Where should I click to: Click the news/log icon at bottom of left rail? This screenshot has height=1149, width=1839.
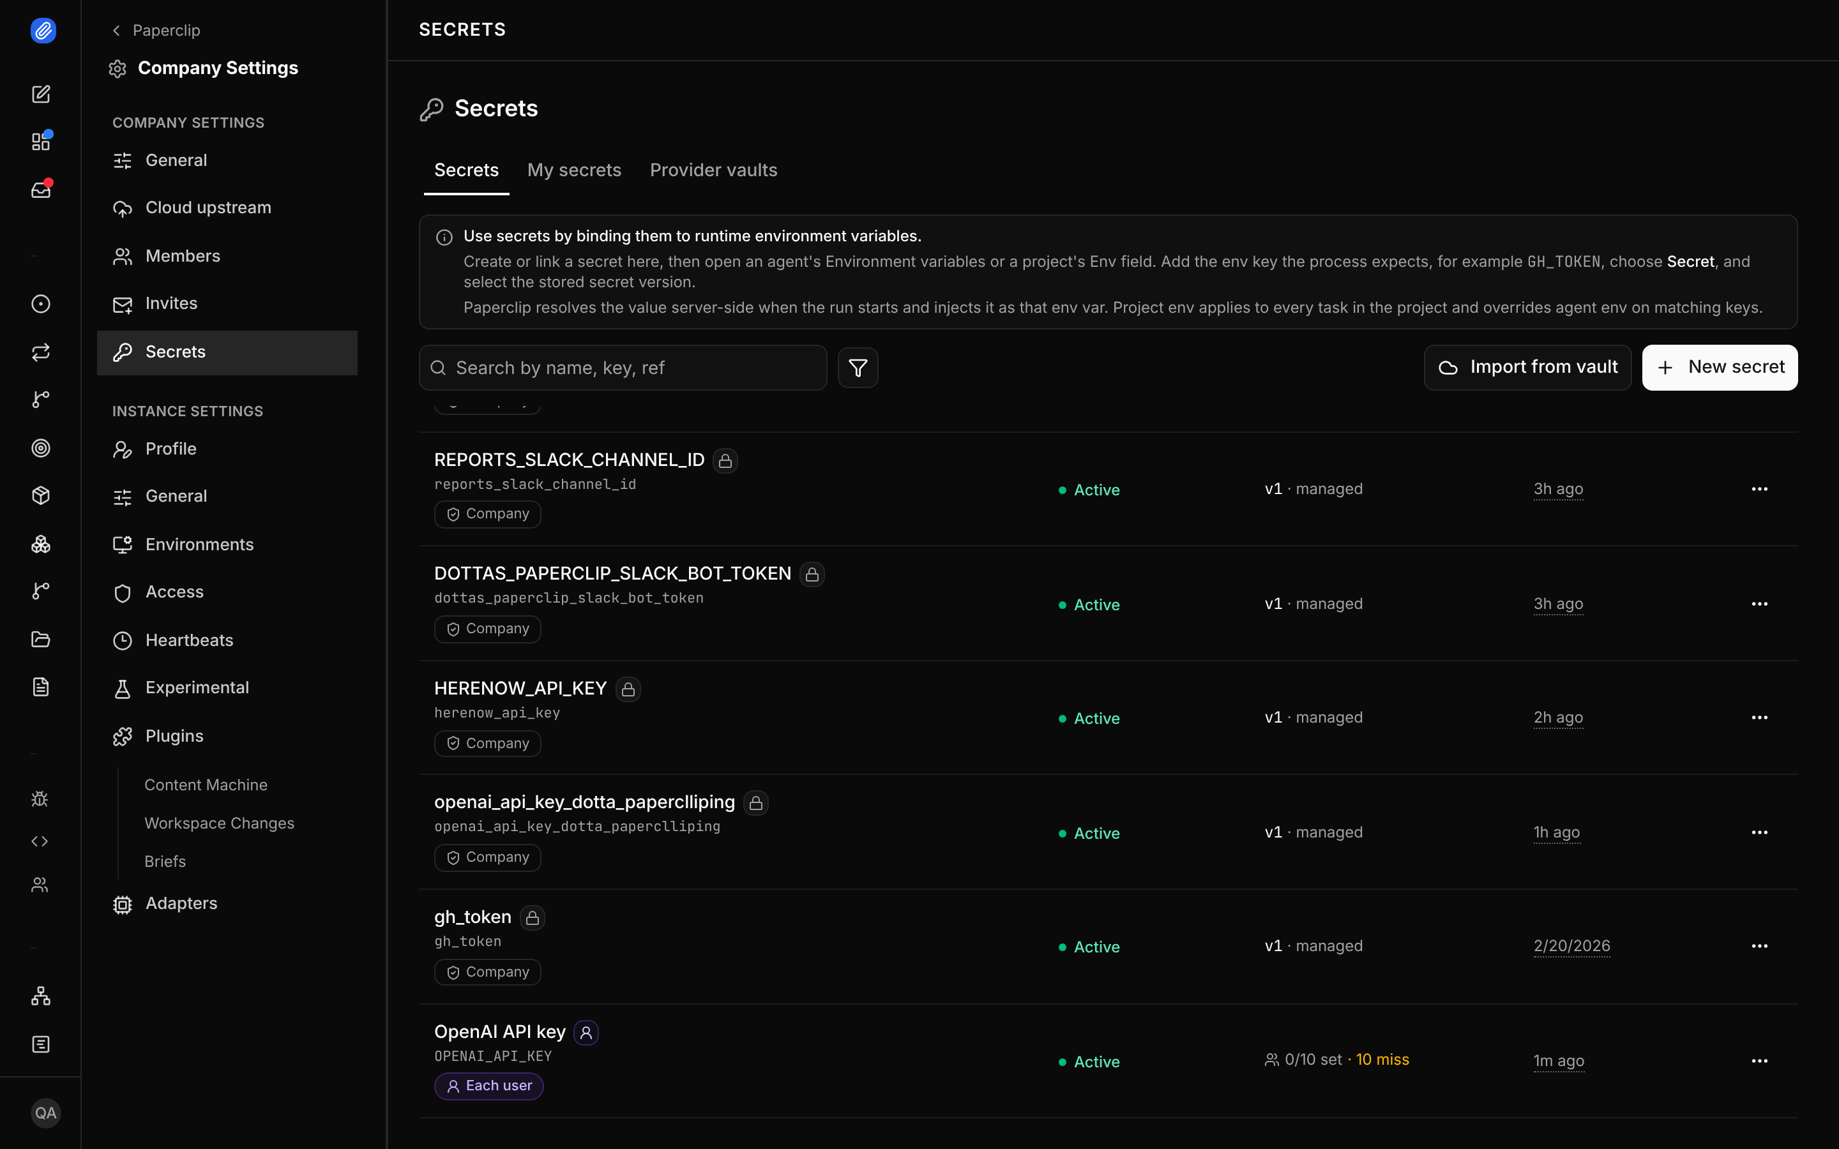[41, 1044]
